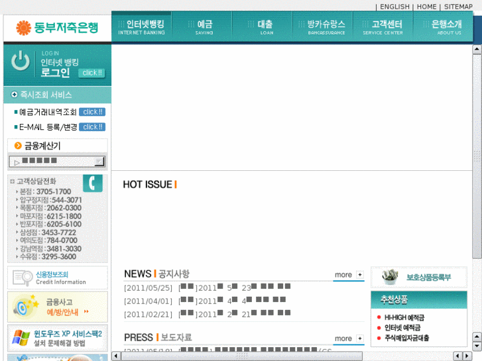
Task: Click the 마포지점 6215-1800 phone entry
Action: point(48,217)
